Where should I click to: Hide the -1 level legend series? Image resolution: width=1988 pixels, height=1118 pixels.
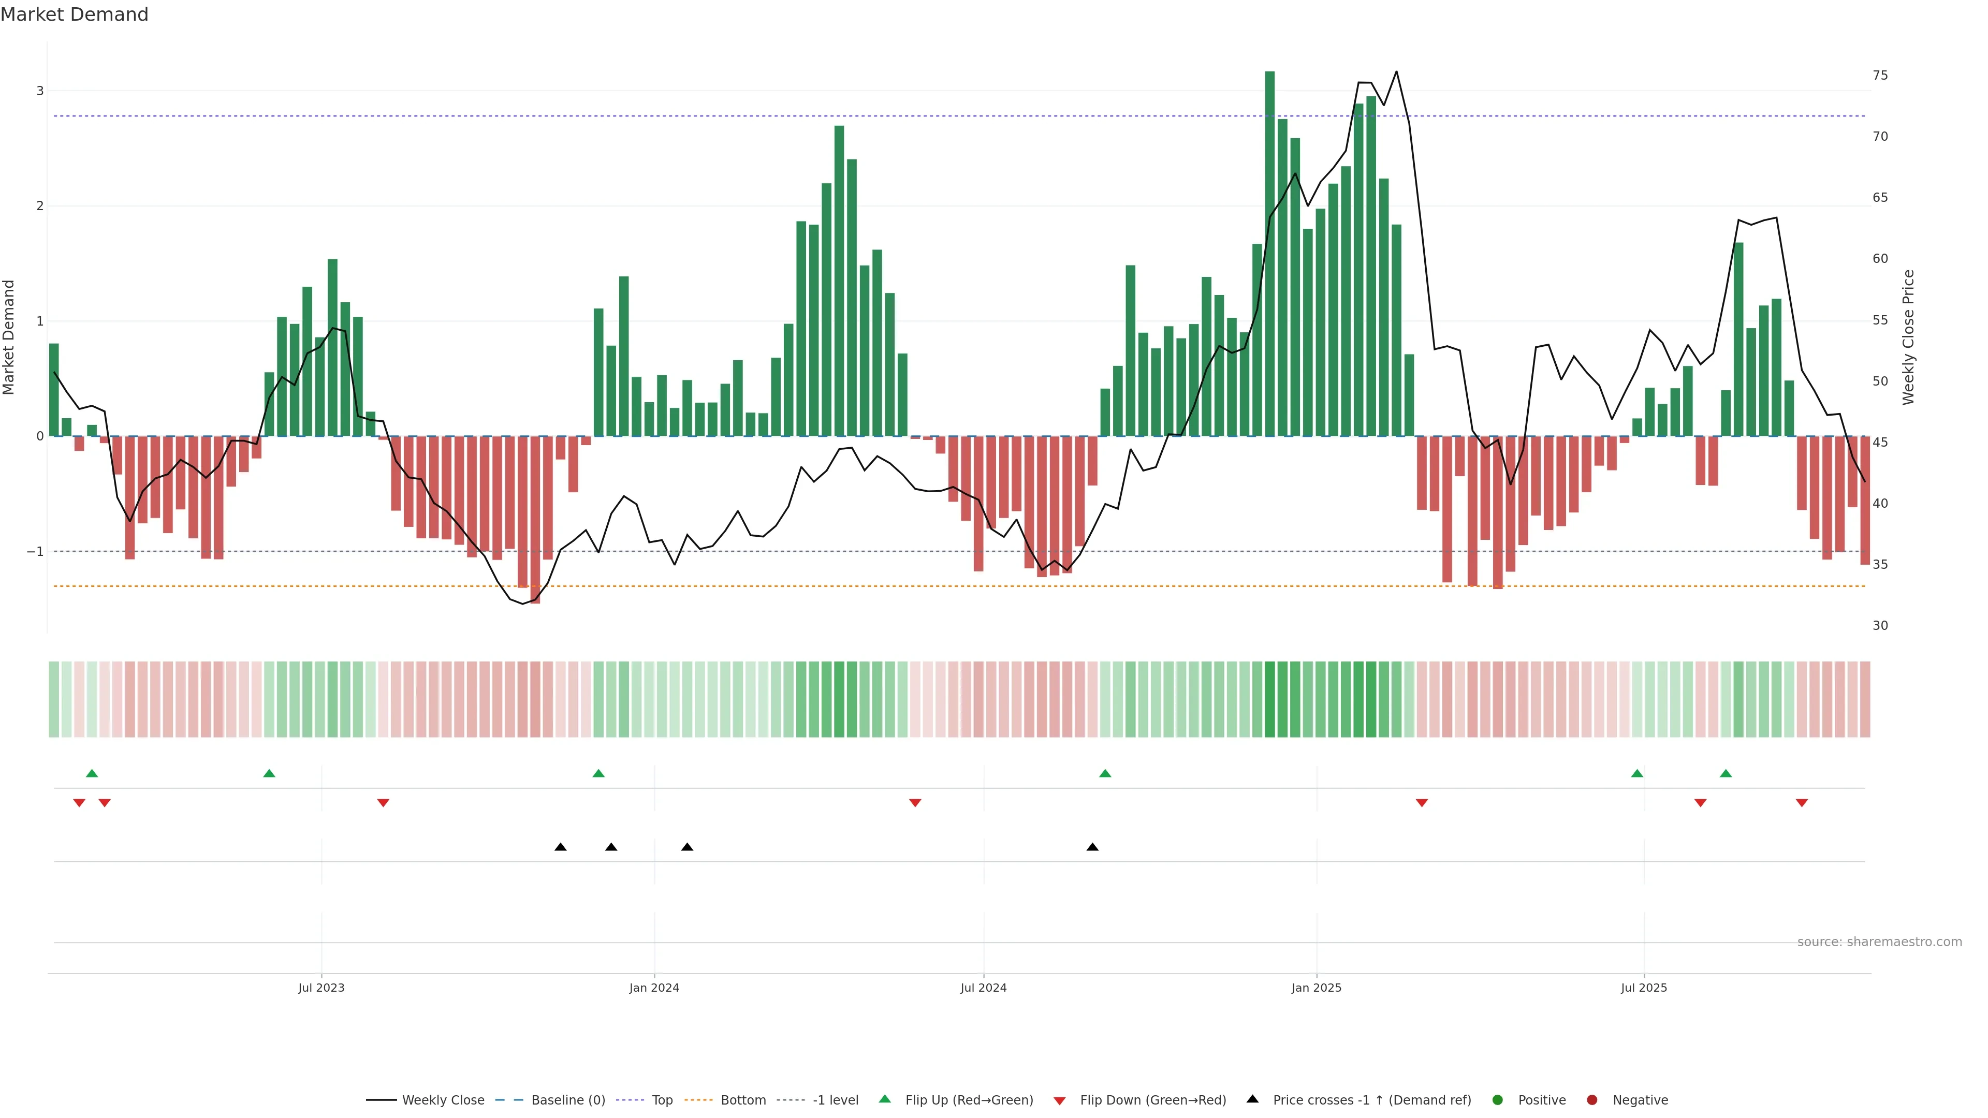tap(835, 1099)
